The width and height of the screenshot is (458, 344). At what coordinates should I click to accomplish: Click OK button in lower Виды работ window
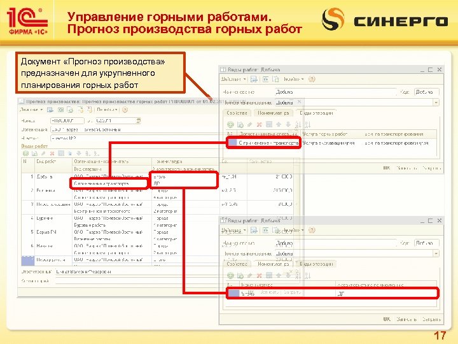pos(387,319)
